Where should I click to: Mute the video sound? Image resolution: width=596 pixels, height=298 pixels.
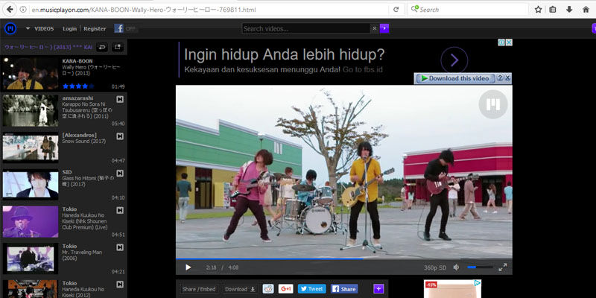(457, 267)
